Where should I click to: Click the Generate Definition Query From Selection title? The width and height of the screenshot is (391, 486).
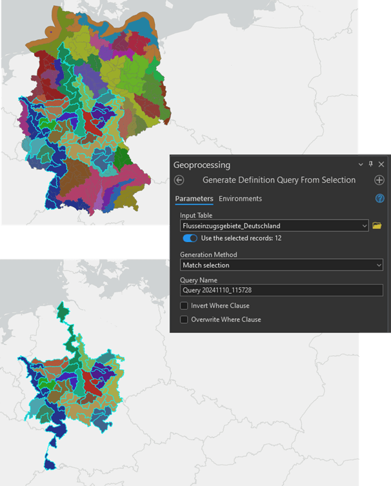279,180
